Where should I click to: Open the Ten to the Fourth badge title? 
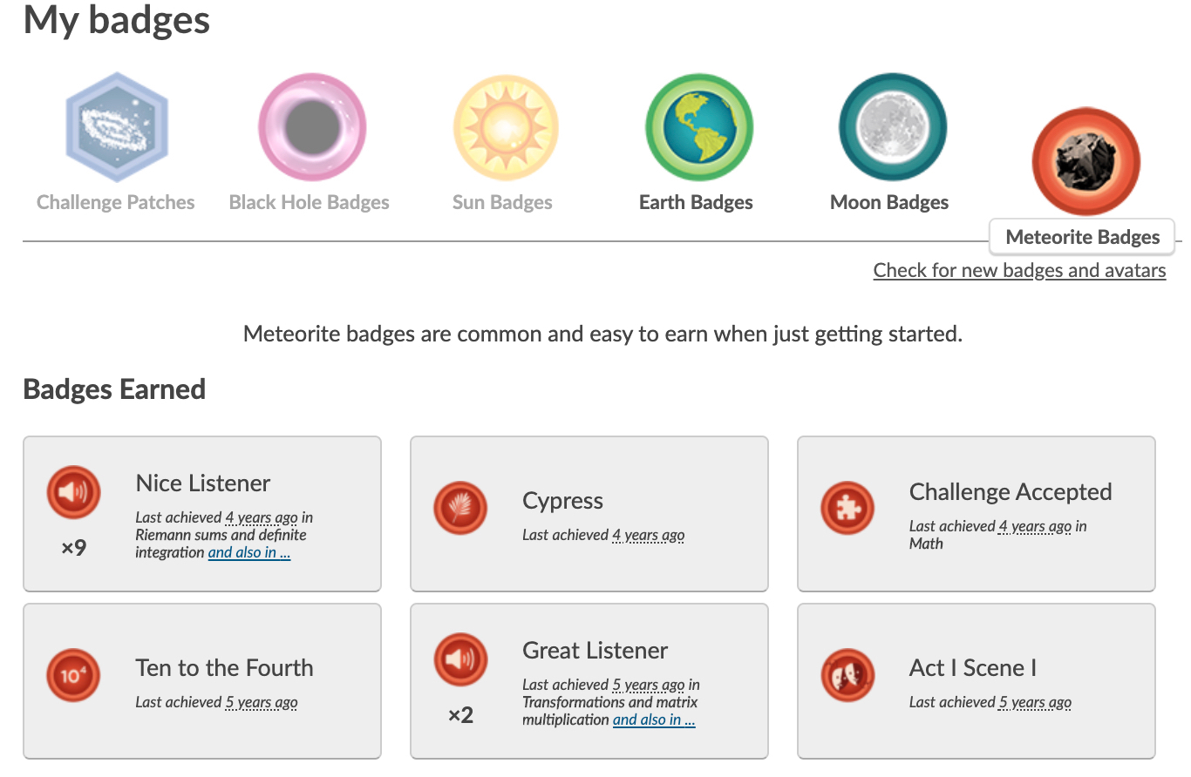tap(224, 668)
